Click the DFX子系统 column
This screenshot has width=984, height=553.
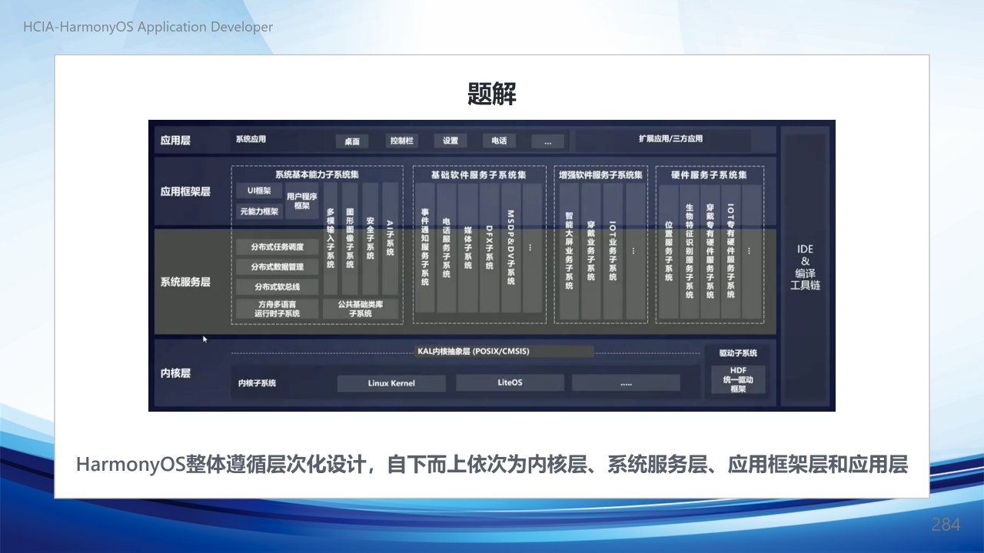click(490, 248)
